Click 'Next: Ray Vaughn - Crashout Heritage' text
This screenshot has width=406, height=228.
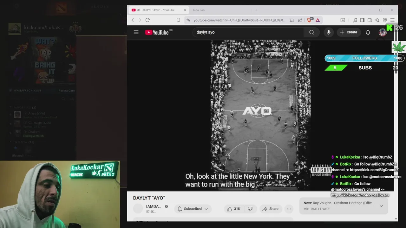338,203
